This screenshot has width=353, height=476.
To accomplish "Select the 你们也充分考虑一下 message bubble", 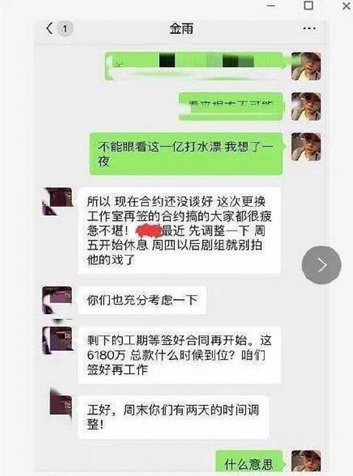I will click(142, 300).
